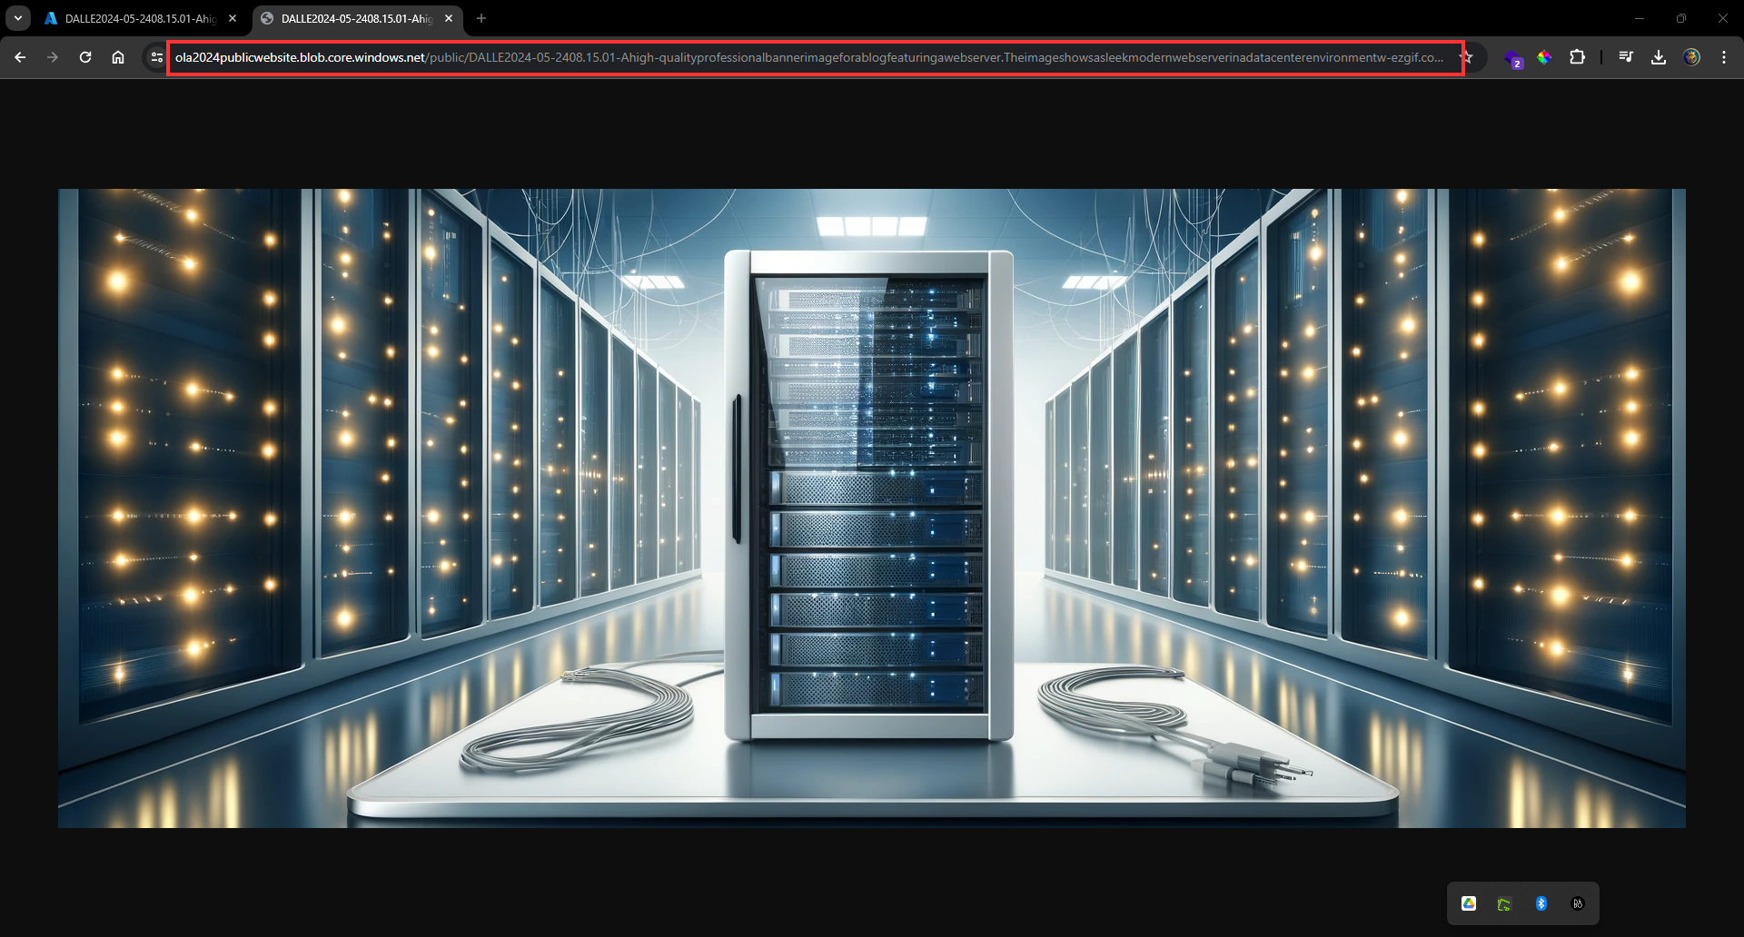Bookmark this page with the star icon
The image size is (1744, 937).
tap(1468, 57)
